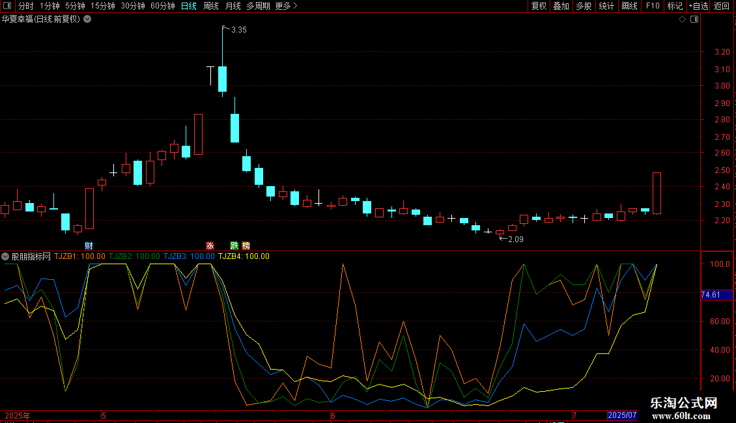Click the 榜 ranking marker icon
The height and width of the screenshot is (423, 736).
coord(246,246)
